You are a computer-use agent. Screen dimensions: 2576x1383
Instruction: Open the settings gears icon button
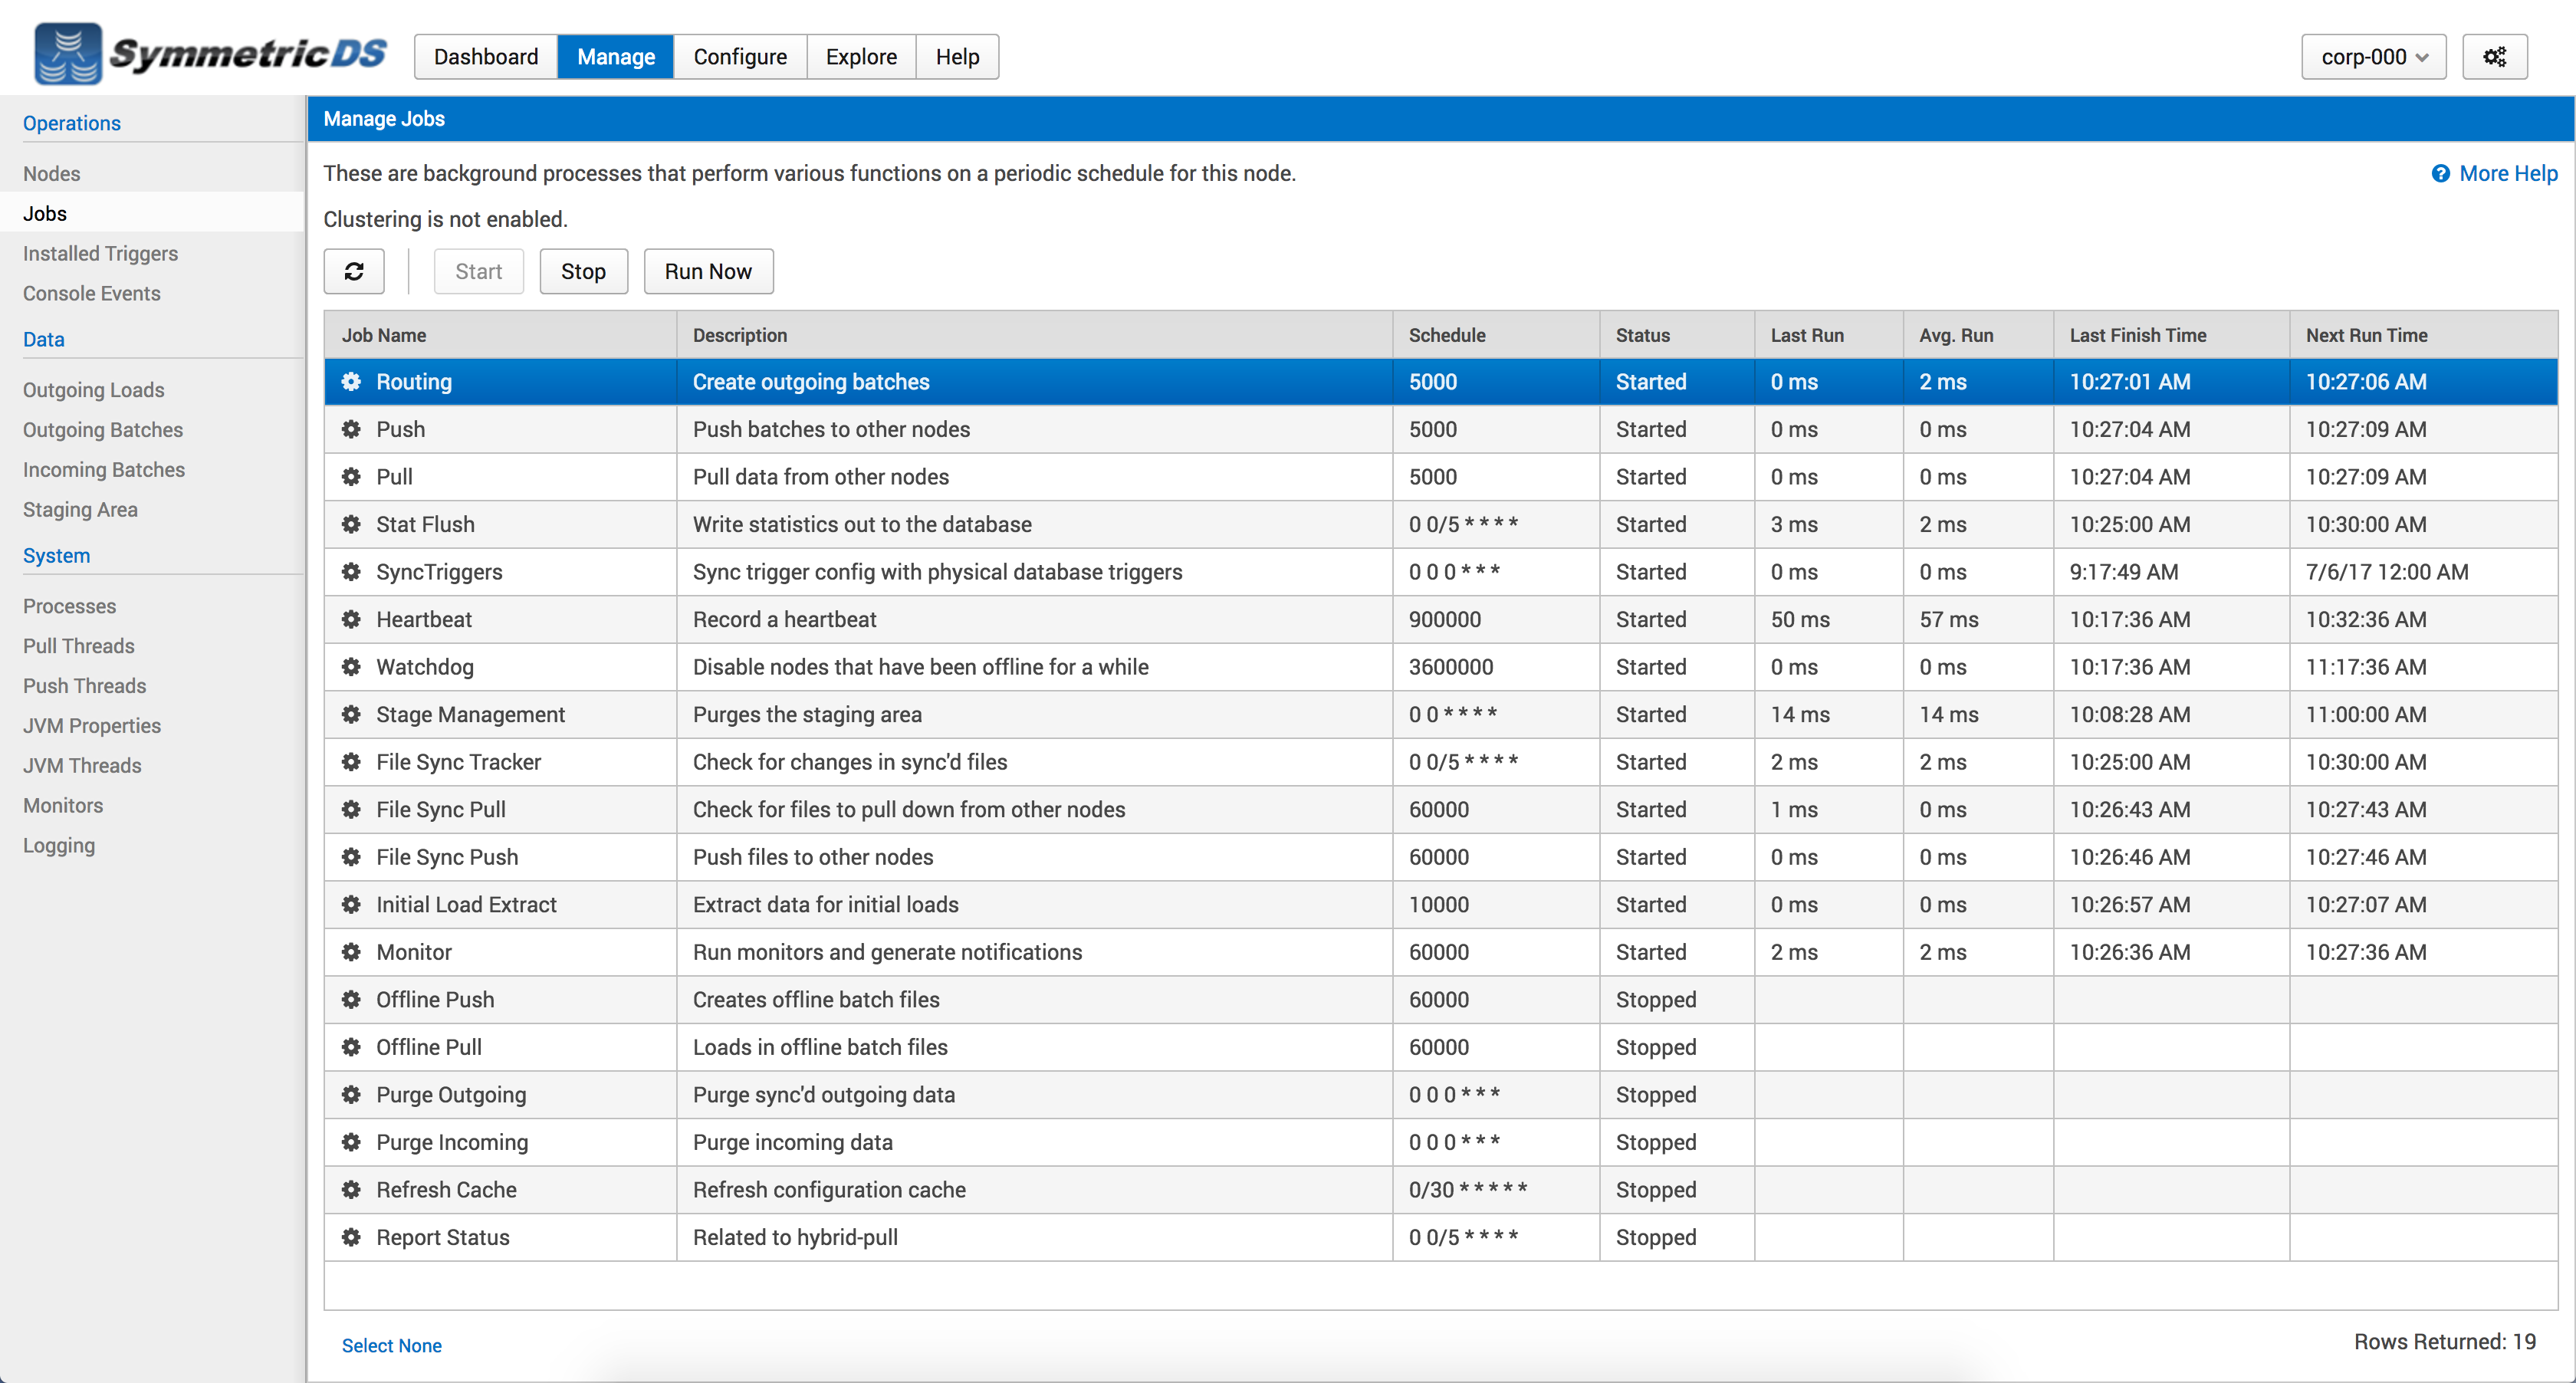click(x=2494, y=57)
